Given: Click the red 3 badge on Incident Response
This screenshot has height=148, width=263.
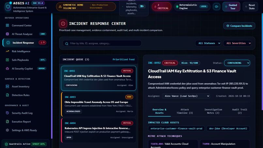Looking at the screenshot, I should pyautogui.click(x=42, y=42).
